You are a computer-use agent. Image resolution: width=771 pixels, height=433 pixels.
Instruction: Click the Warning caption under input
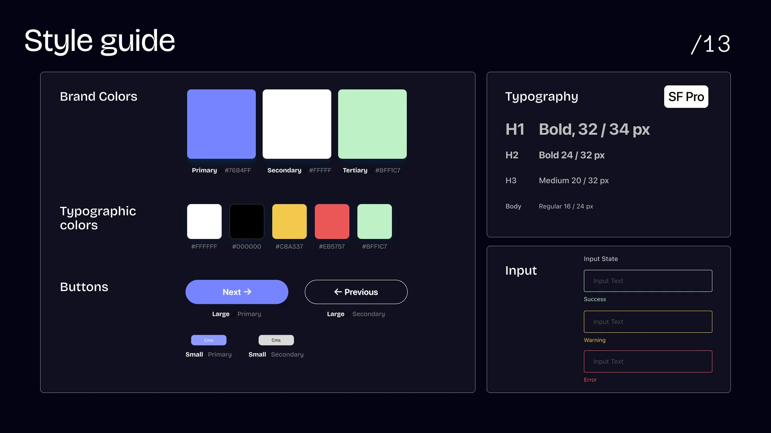click(x=594, y=340)
